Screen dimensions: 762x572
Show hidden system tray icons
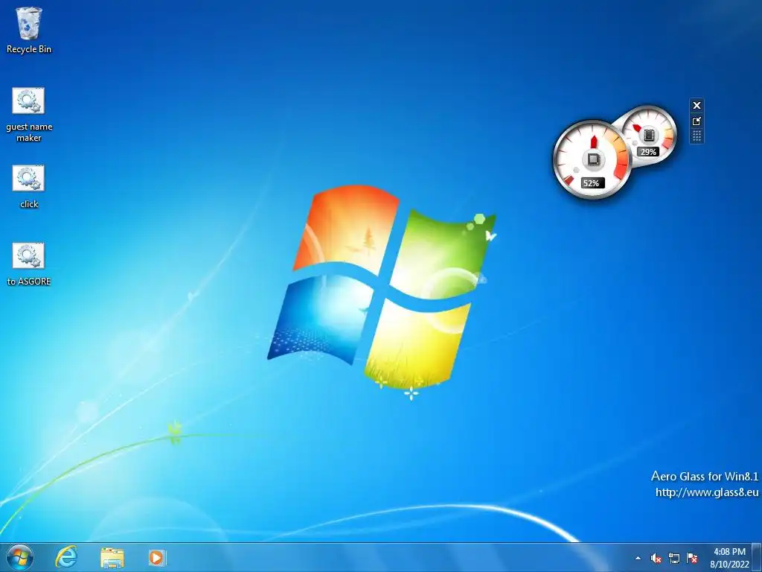pyautogui.click(x=638, y=559)
